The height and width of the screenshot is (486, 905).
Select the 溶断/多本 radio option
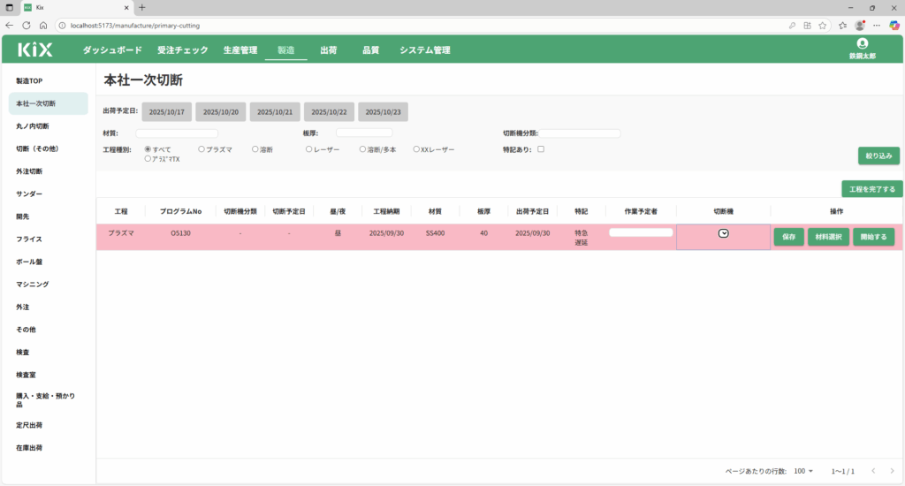point(362,149)
